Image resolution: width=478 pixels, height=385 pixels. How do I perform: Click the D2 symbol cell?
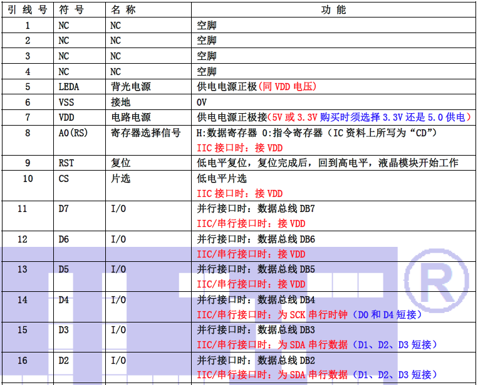(x=63, y=360)
